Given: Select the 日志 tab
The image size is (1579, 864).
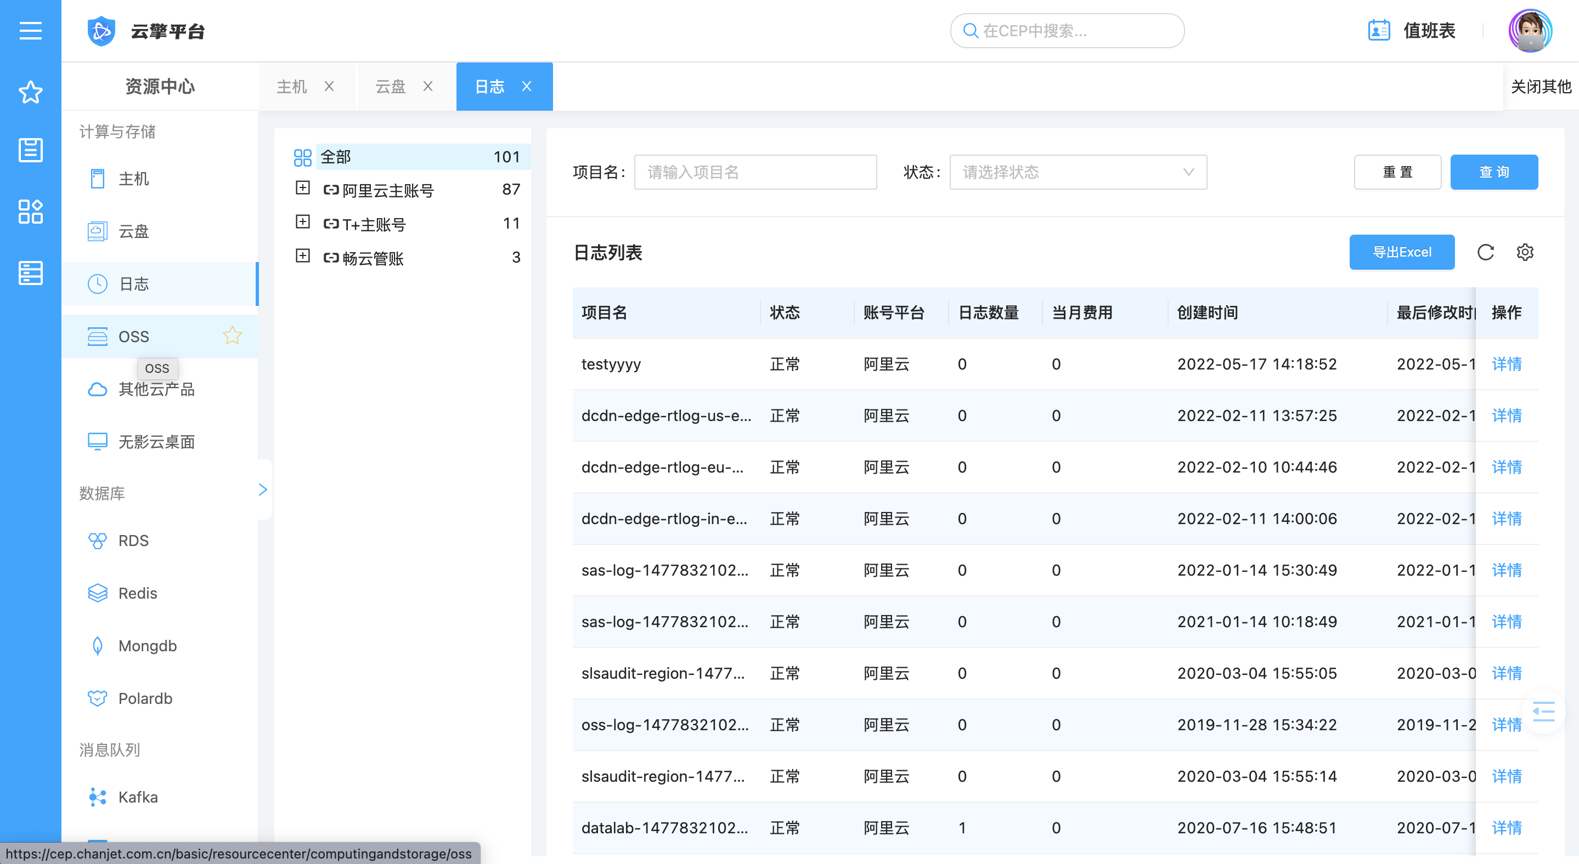Looking at the screenshot, I should tap(490, 86).
